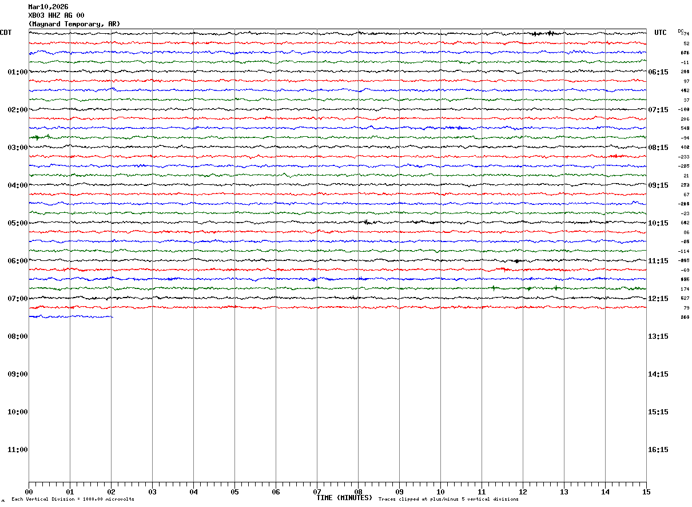Click minute 00 on the bottom time axis

[29, 492]
